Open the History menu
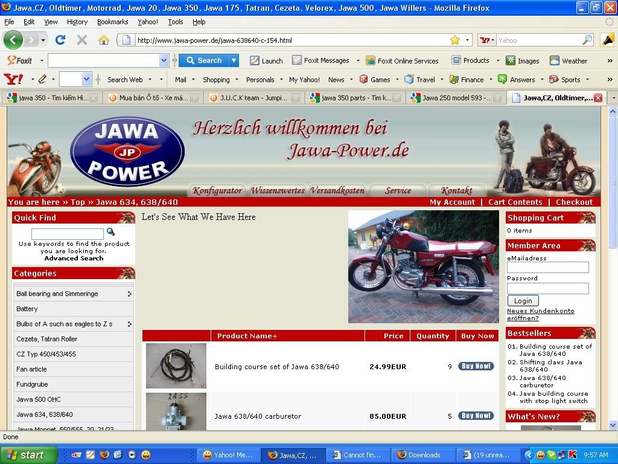This screenshot has height=464, width=618. pos(77,22)
